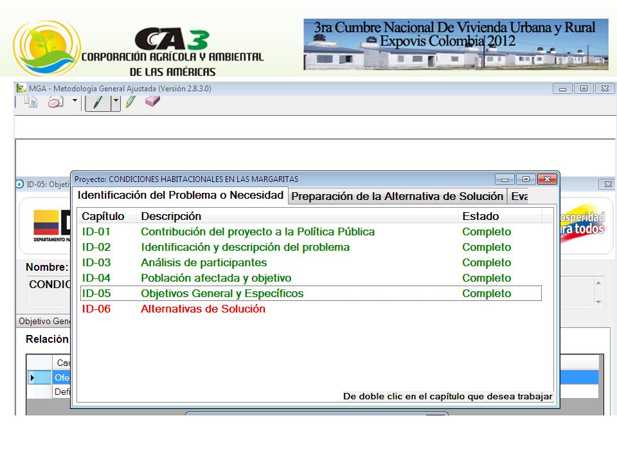The image size is (617, 463).
Task: Switch to Identificación del Problema o Necesidad tab
Action: tap(181, 195)
